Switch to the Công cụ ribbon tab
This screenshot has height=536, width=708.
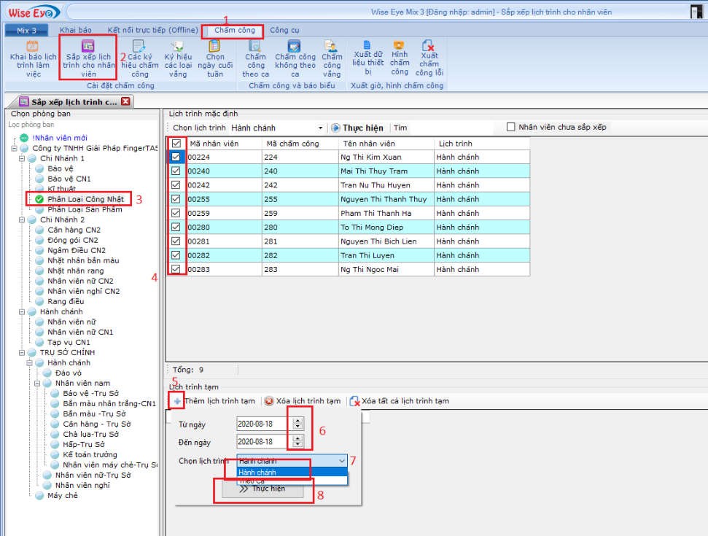(284, 30)
